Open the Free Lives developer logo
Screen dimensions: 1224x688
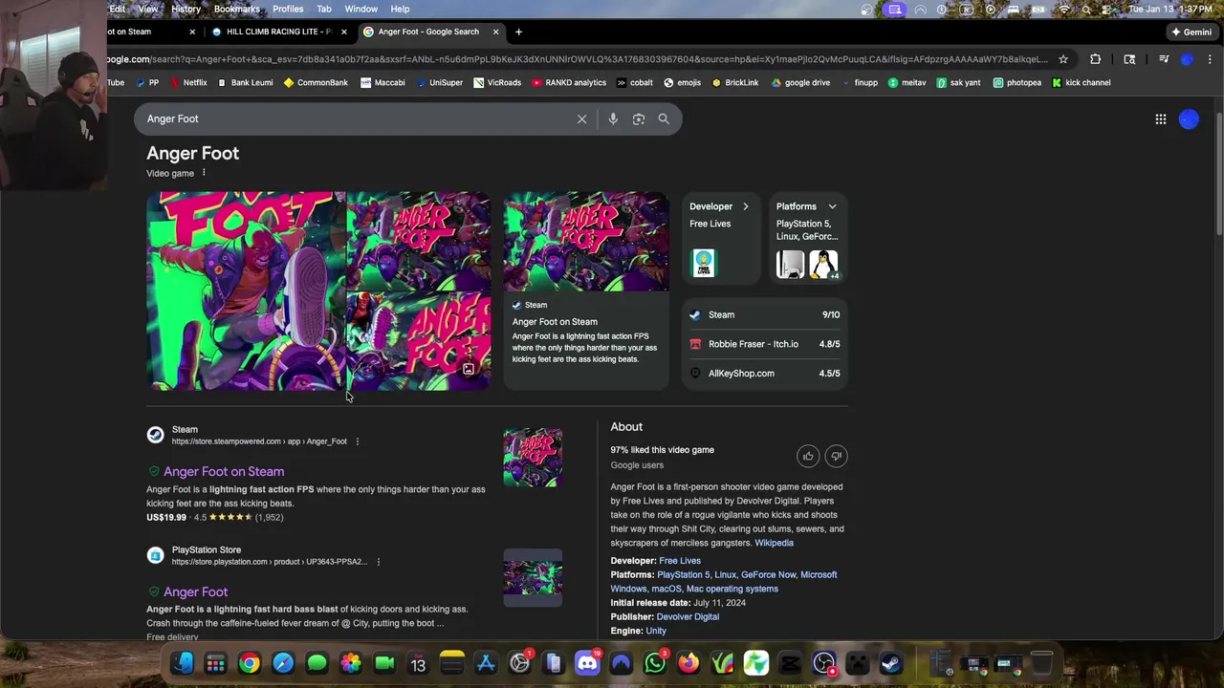(x=704, y=264)
